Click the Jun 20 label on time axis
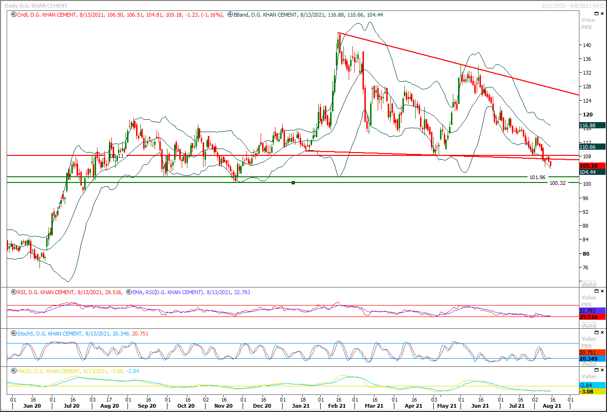Viewport: 607px width, 412px height. 32,406
